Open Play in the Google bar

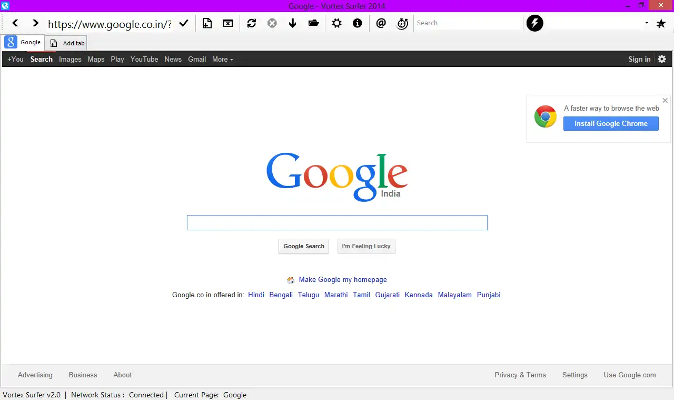(117, 59)
